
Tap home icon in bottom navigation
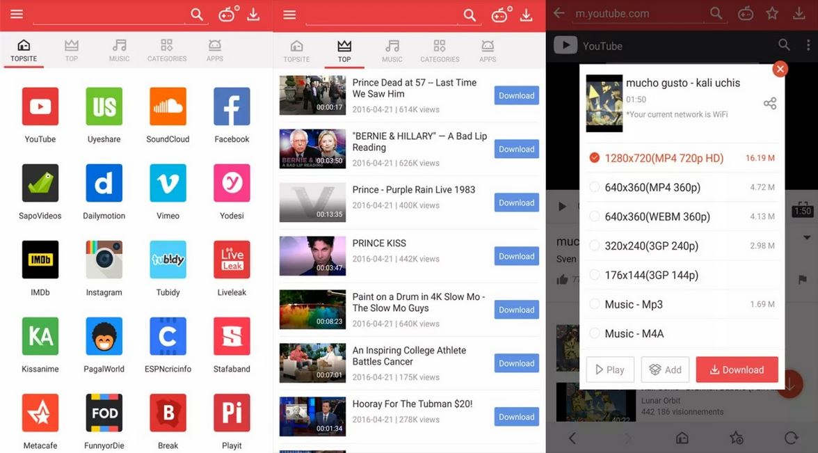(x=682, y=437)
